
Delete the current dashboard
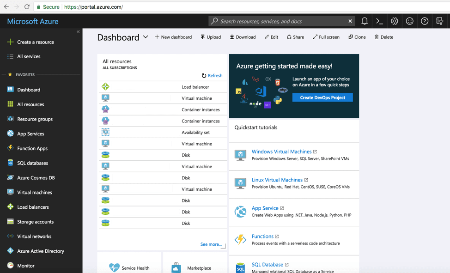point(384,37)
